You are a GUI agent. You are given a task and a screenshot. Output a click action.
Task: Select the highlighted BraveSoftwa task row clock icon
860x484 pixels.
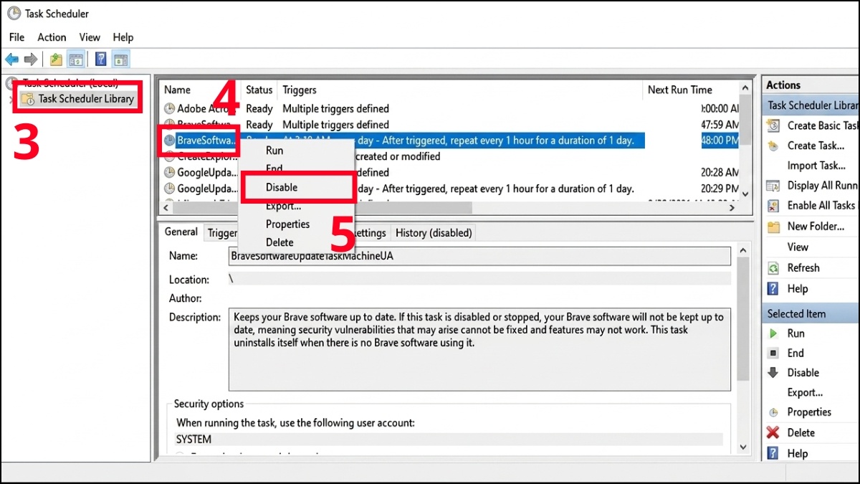[x=169, y=141]
